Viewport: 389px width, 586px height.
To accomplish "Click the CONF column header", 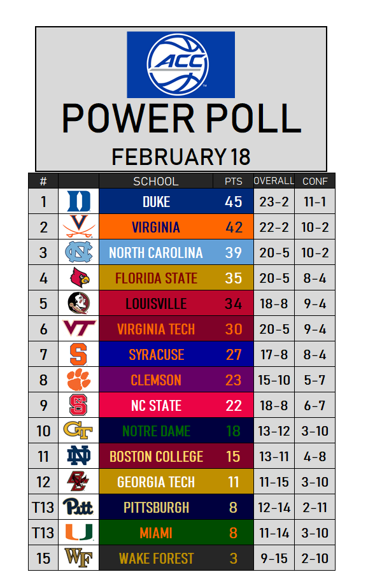I will pyautogui.click(x=315, y=181).
